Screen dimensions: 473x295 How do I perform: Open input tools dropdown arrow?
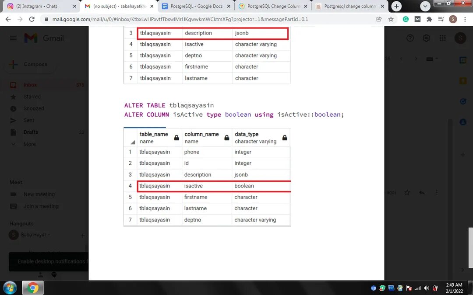(x=437, y=59)
